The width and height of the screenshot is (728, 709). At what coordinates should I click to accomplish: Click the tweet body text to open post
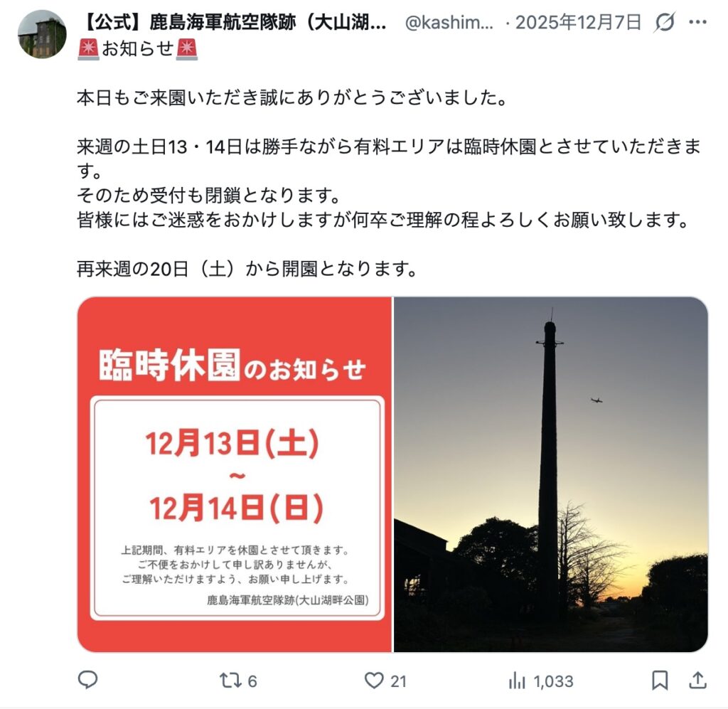(389, 183)
